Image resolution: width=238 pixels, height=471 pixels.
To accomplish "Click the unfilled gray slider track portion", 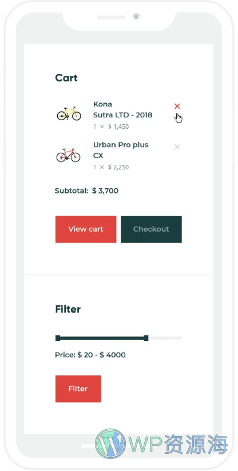I will pyautogui.click(x=165, y=338).
